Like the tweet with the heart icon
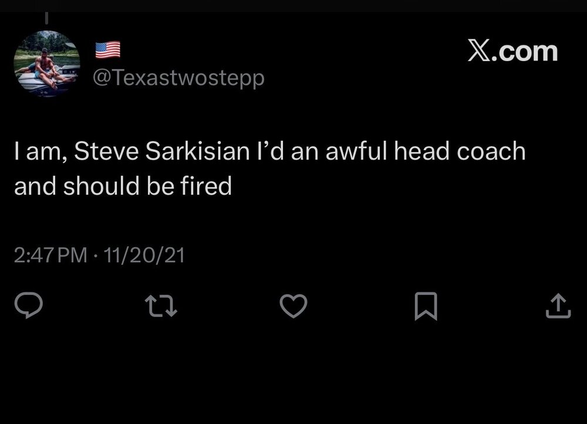Image resolution: width=587 pixels, height=424 pixels. pos(293,307)
